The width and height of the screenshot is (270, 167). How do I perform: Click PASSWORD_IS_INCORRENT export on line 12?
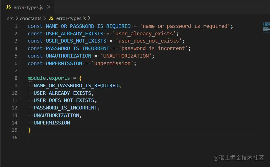65,108
